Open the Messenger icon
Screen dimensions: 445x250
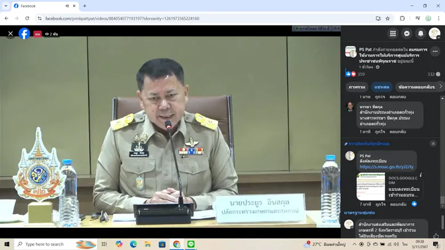407,34
